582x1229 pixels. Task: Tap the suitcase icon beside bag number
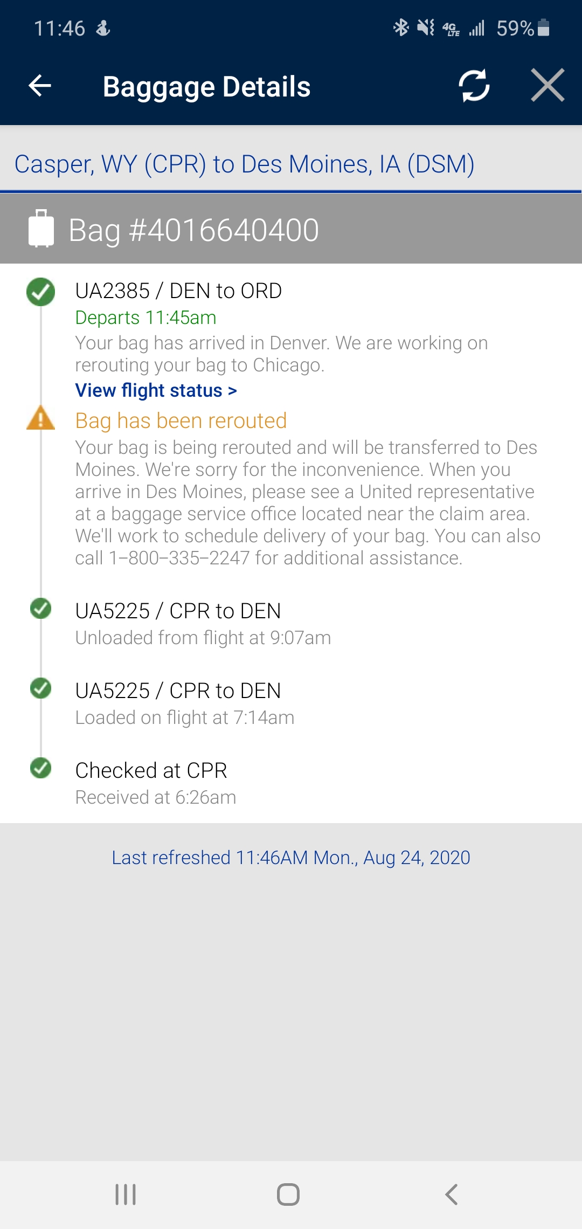[x=41, y=229]
